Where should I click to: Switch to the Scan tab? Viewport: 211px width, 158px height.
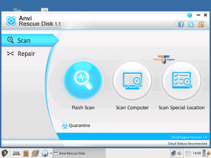(30, 40)
